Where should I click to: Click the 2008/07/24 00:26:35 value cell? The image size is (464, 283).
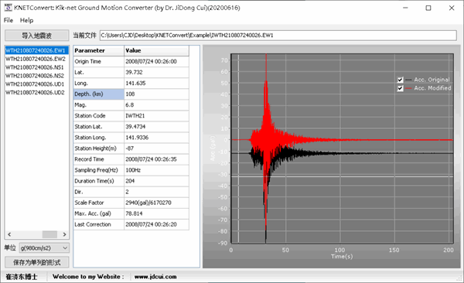click(156, 159)
